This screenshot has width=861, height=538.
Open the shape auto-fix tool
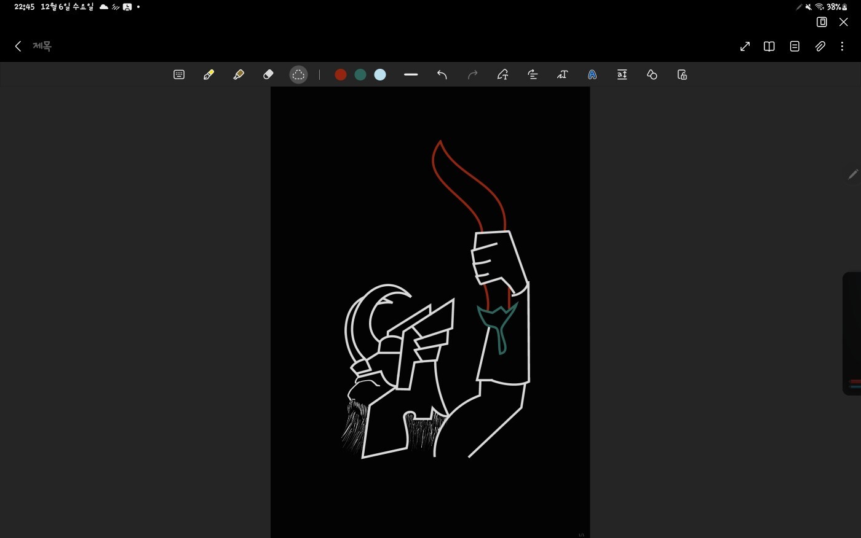tap(652, 75)
